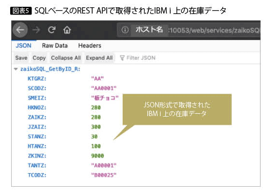Select the HTANZ key
The width and height of the screenshot is (270, 193).
click(37, 146)
